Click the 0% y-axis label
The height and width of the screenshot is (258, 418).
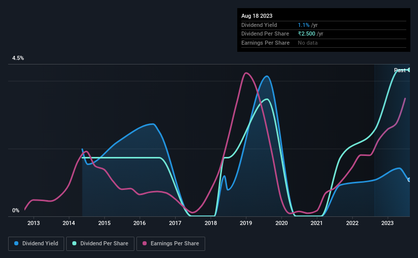pos(16,210)
